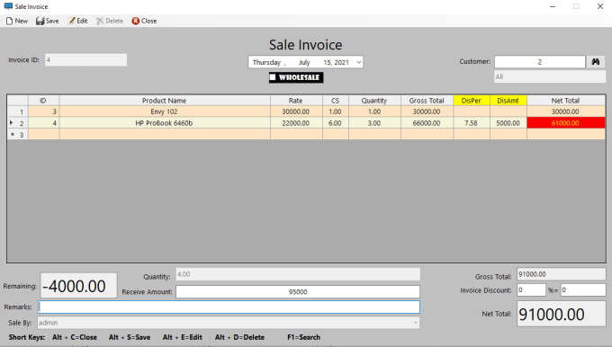This screenshot has width=612, height=347.
Task: Search customers with the binoculars icon
Action: click(x=596, y=62)
